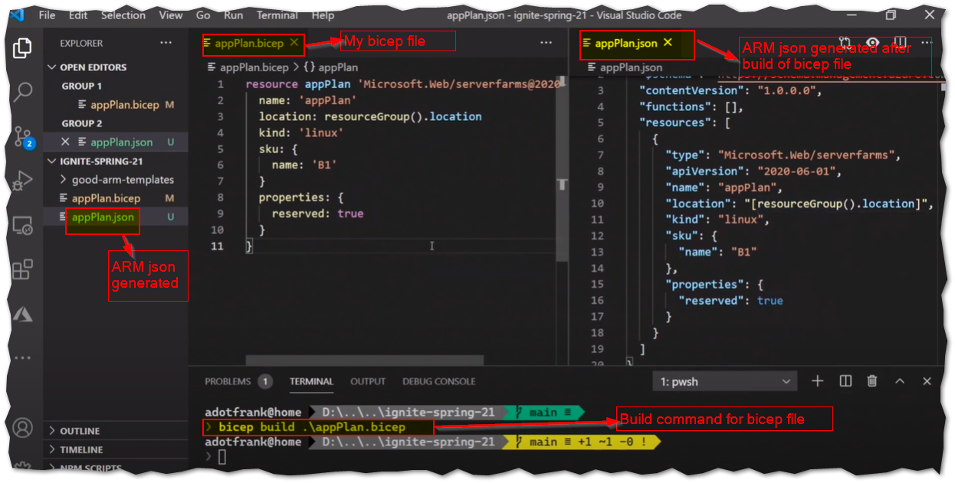Click 'reserved: true' in the bicep editor
955x483 pixels.
317,214
